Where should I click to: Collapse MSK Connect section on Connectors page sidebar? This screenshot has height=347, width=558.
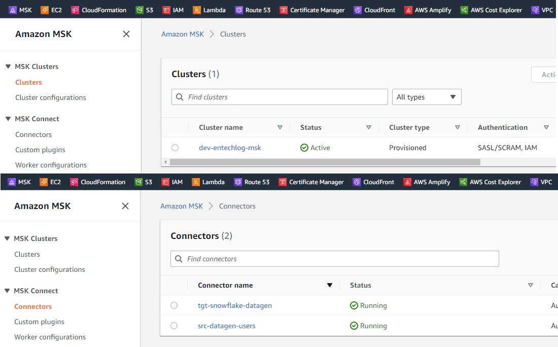pos(7,291)
